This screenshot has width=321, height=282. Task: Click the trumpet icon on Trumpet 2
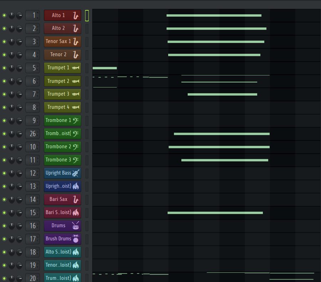(76, 81)
